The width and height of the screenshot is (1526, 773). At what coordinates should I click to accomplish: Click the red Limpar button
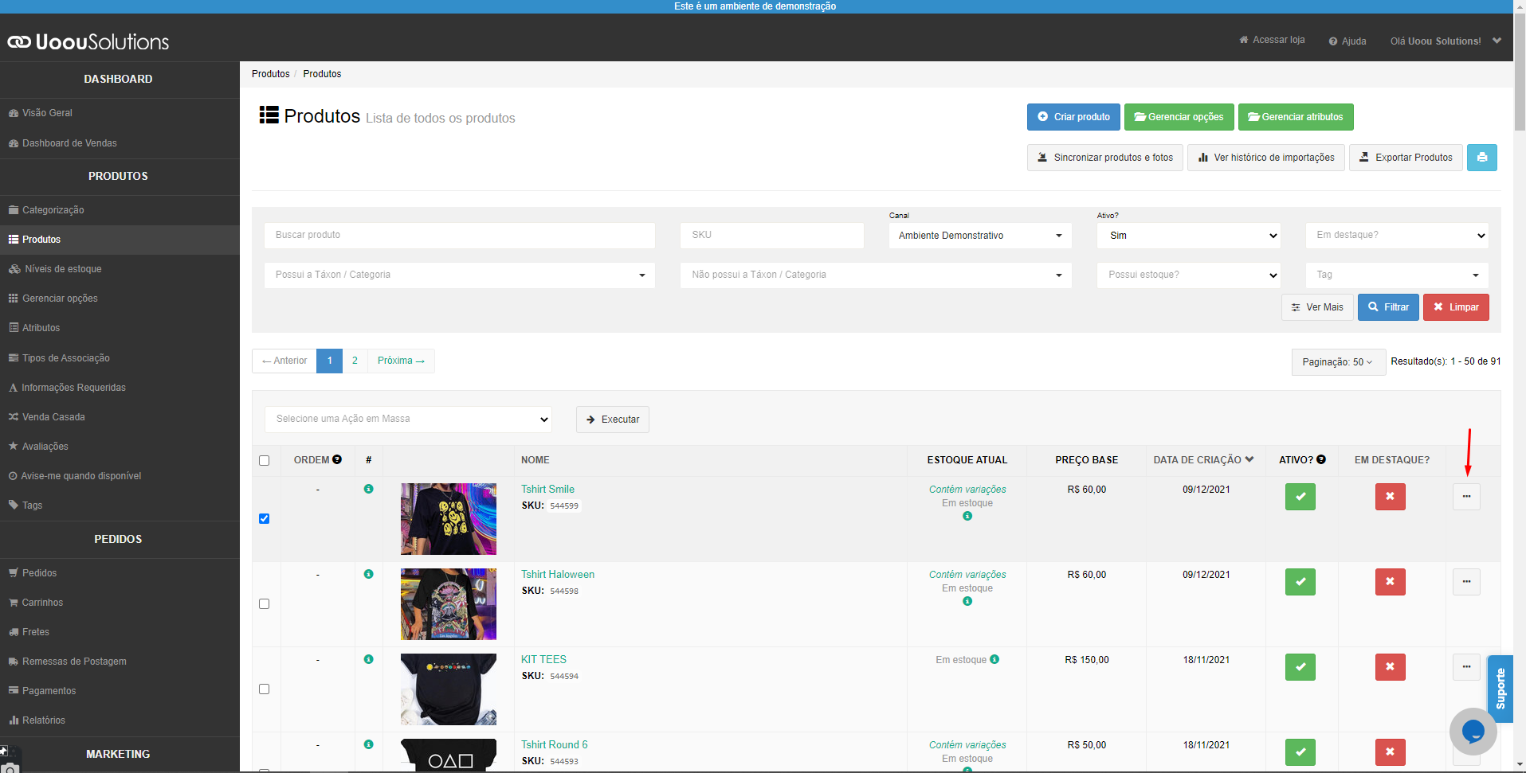pos(1456,307)
